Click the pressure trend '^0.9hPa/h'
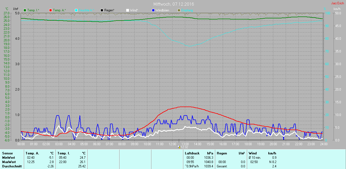Image resolution: width=346 pixels, height=169 pixels. coord(191,166)
